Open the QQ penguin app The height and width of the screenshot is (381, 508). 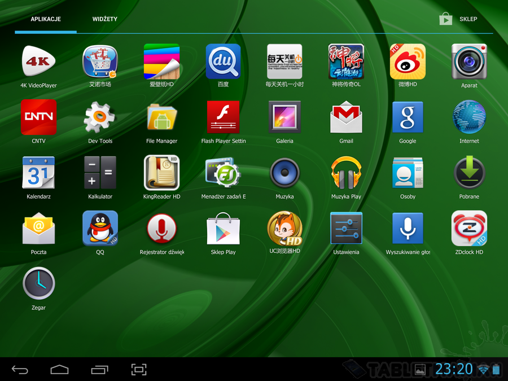point(100,228)
